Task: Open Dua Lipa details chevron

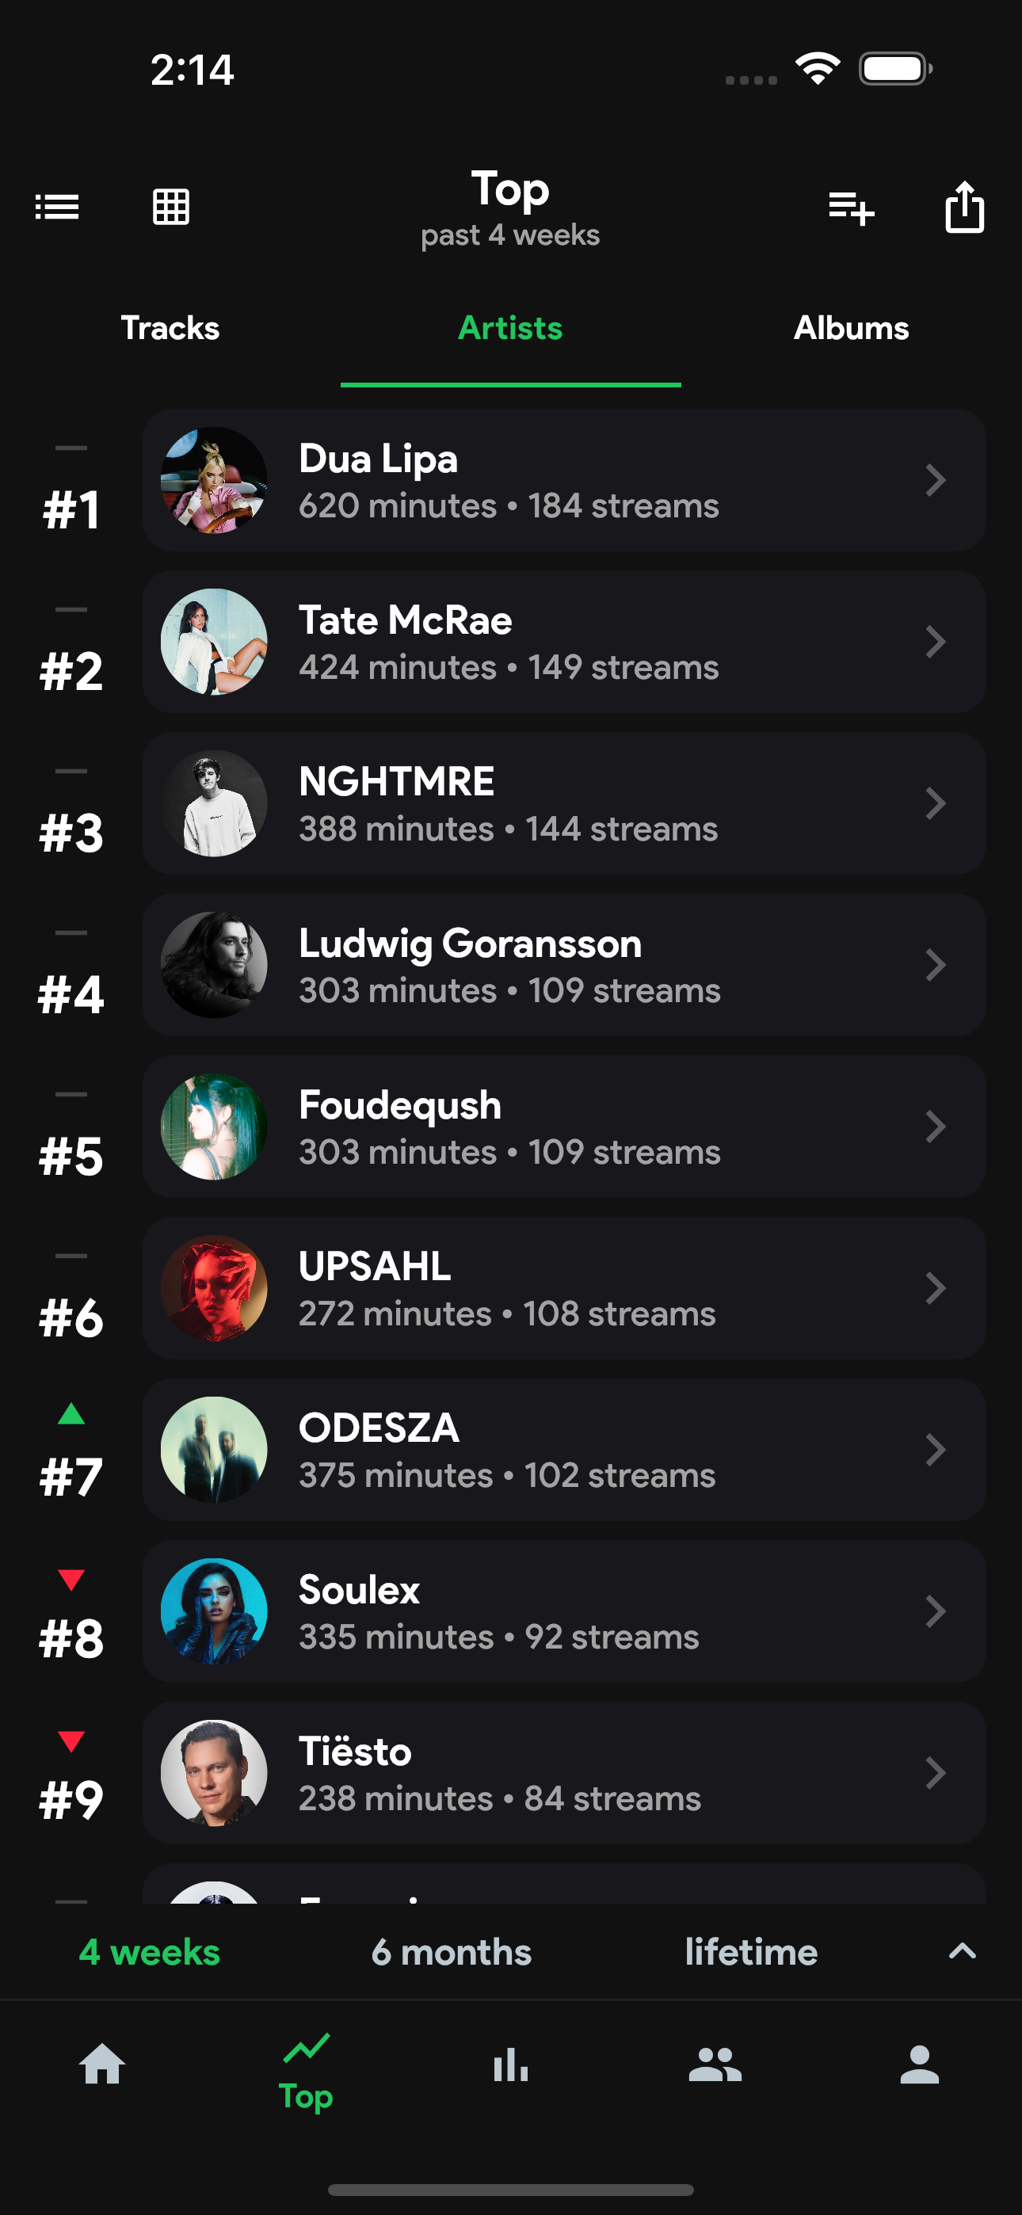Action: 935,480
